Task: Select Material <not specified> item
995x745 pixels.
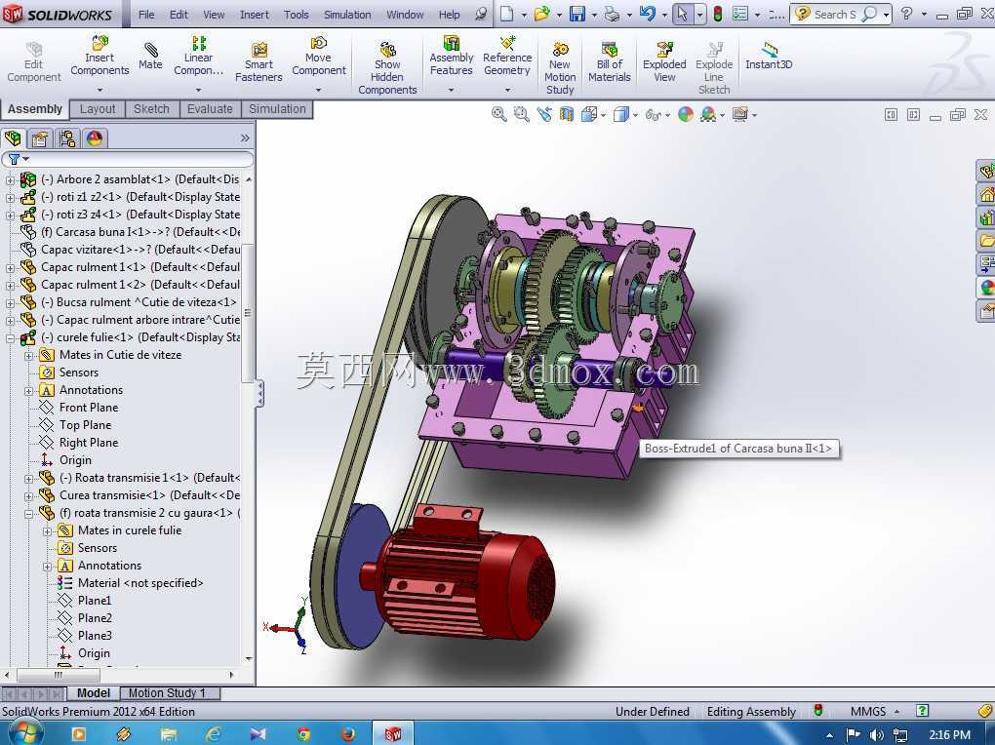Action: coord(139,582)
